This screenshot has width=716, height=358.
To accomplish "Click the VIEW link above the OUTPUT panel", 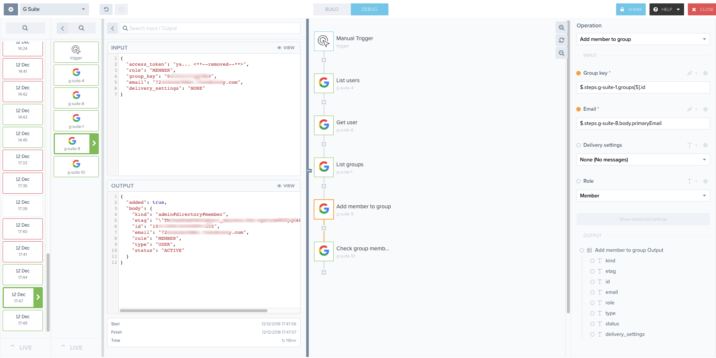I will [285, 185].
